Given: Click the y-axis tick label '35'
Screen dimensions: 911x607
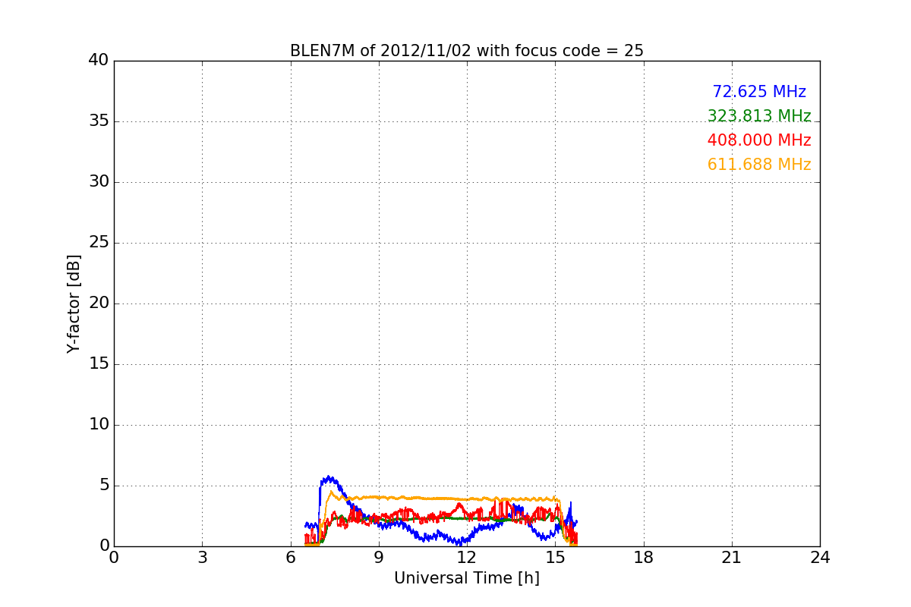Looking at the screenshot, I should click(99, 121).
